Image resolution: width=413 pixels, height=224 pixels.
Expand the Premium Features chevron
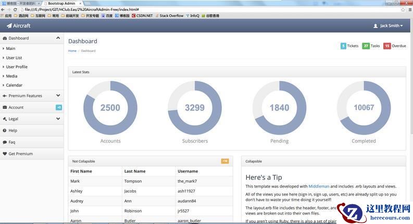(58, 96)
